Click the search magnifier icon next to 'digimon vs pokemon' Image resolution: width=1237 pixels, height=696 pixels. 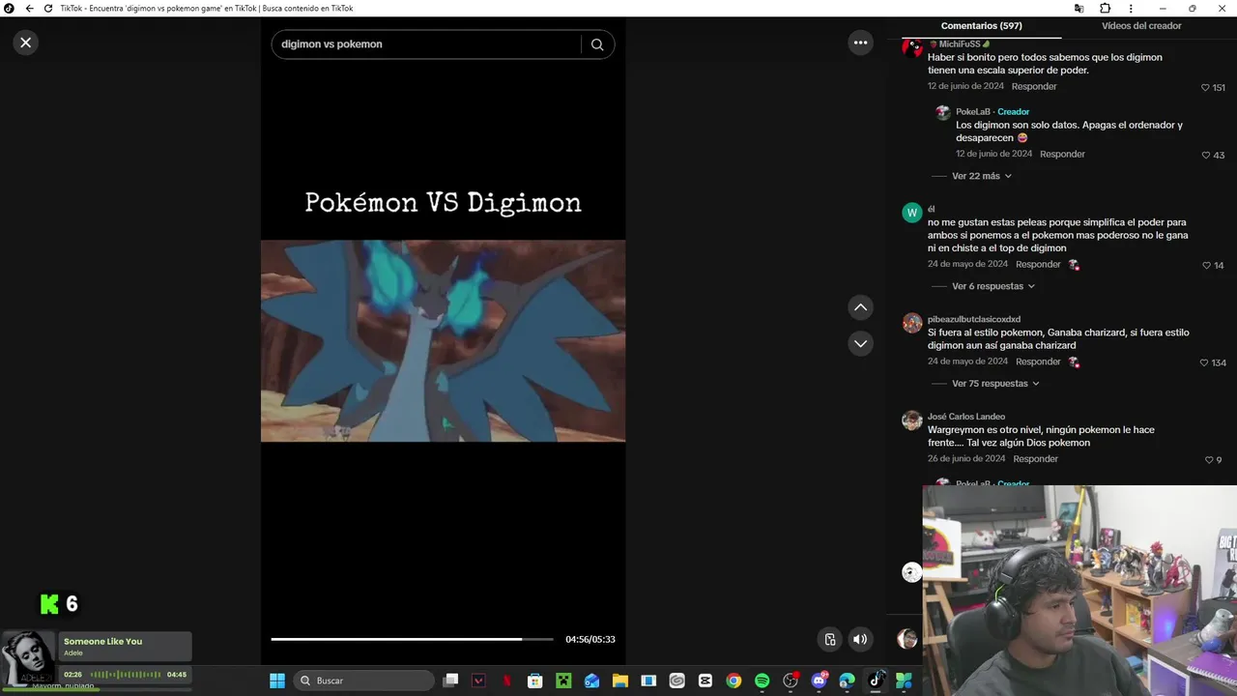(597, 44)
